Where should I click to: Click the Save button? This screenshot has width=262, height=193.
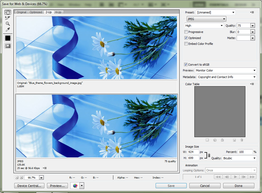[171, 186]
